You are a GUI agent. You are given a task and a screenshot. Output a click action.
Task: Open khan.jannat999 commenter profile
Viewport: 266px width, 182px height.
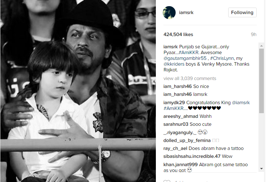click(x=180, y=164)
